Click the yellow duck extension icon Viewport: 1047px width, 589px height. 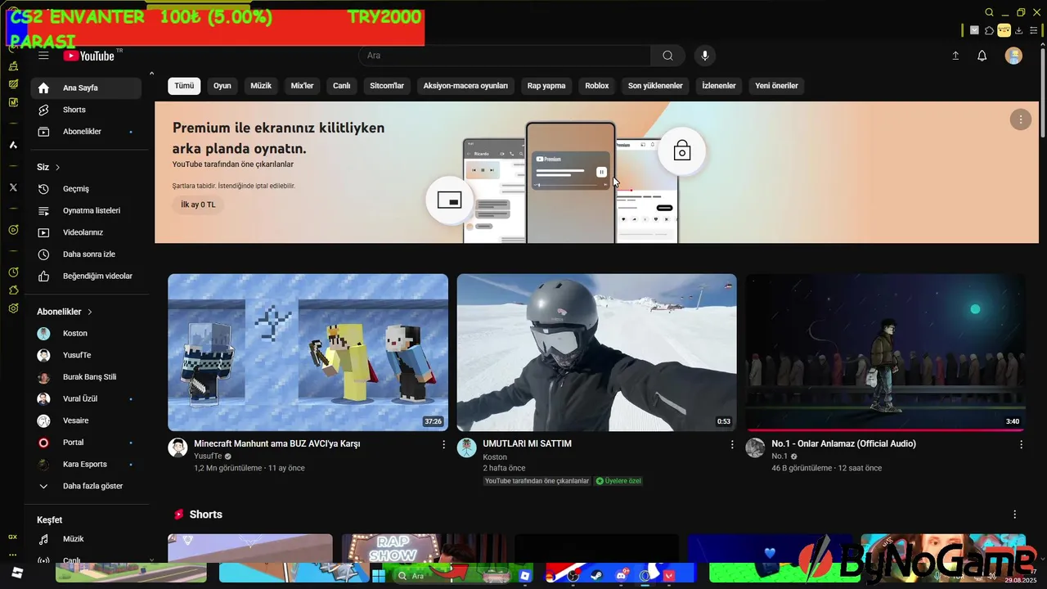1004,30
